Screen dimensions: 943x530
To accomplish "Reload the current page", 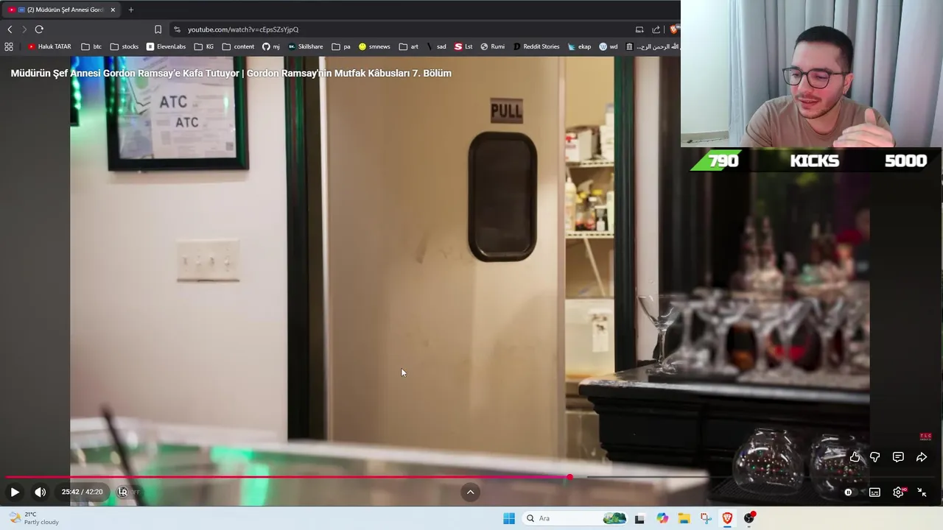I will point(39,29).
